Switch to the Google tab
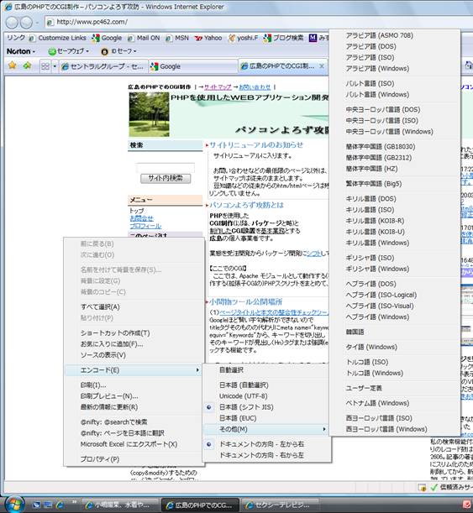 tap(193, 66)
